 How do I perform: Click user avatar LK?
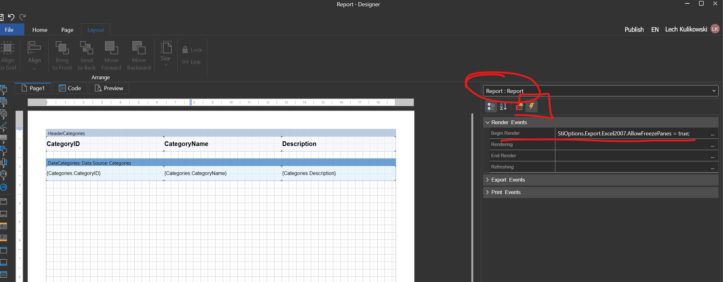coord(715,29)
